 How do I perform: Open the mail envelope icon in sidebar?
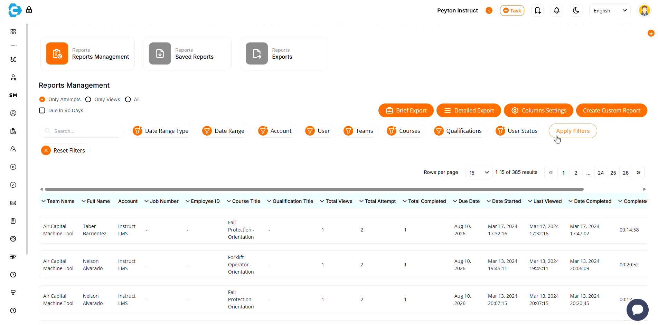[x=13, y=203]
